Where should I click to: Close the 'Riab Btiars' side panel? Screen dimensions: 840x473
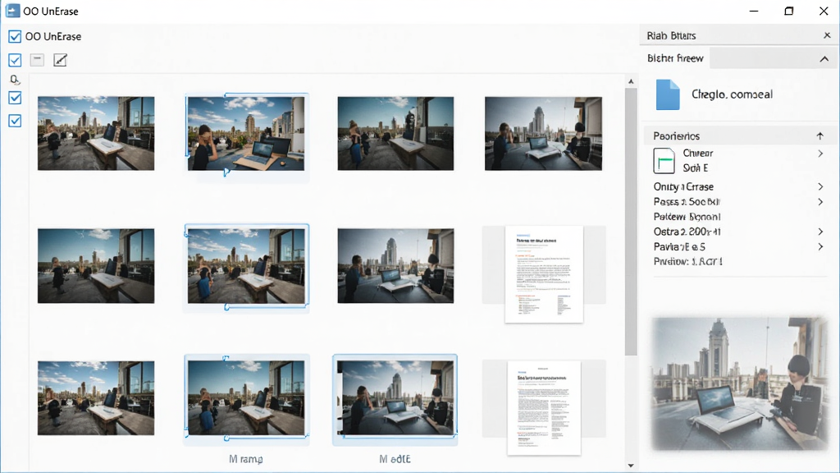point(827,35)
